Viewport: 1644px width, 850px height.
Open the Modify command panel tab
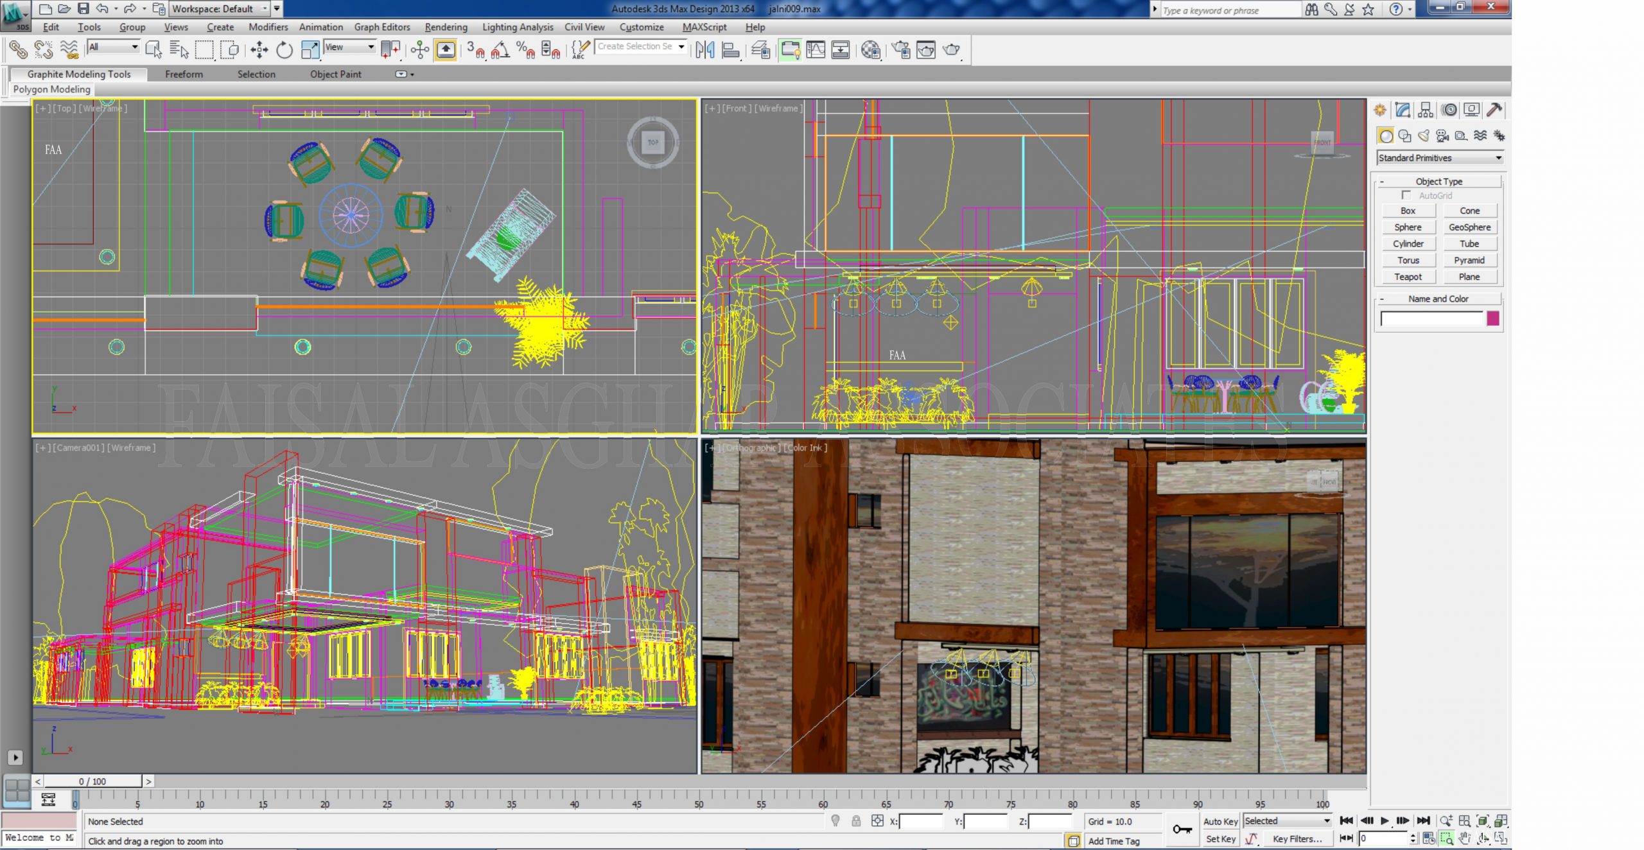[x=1403, y=110]
